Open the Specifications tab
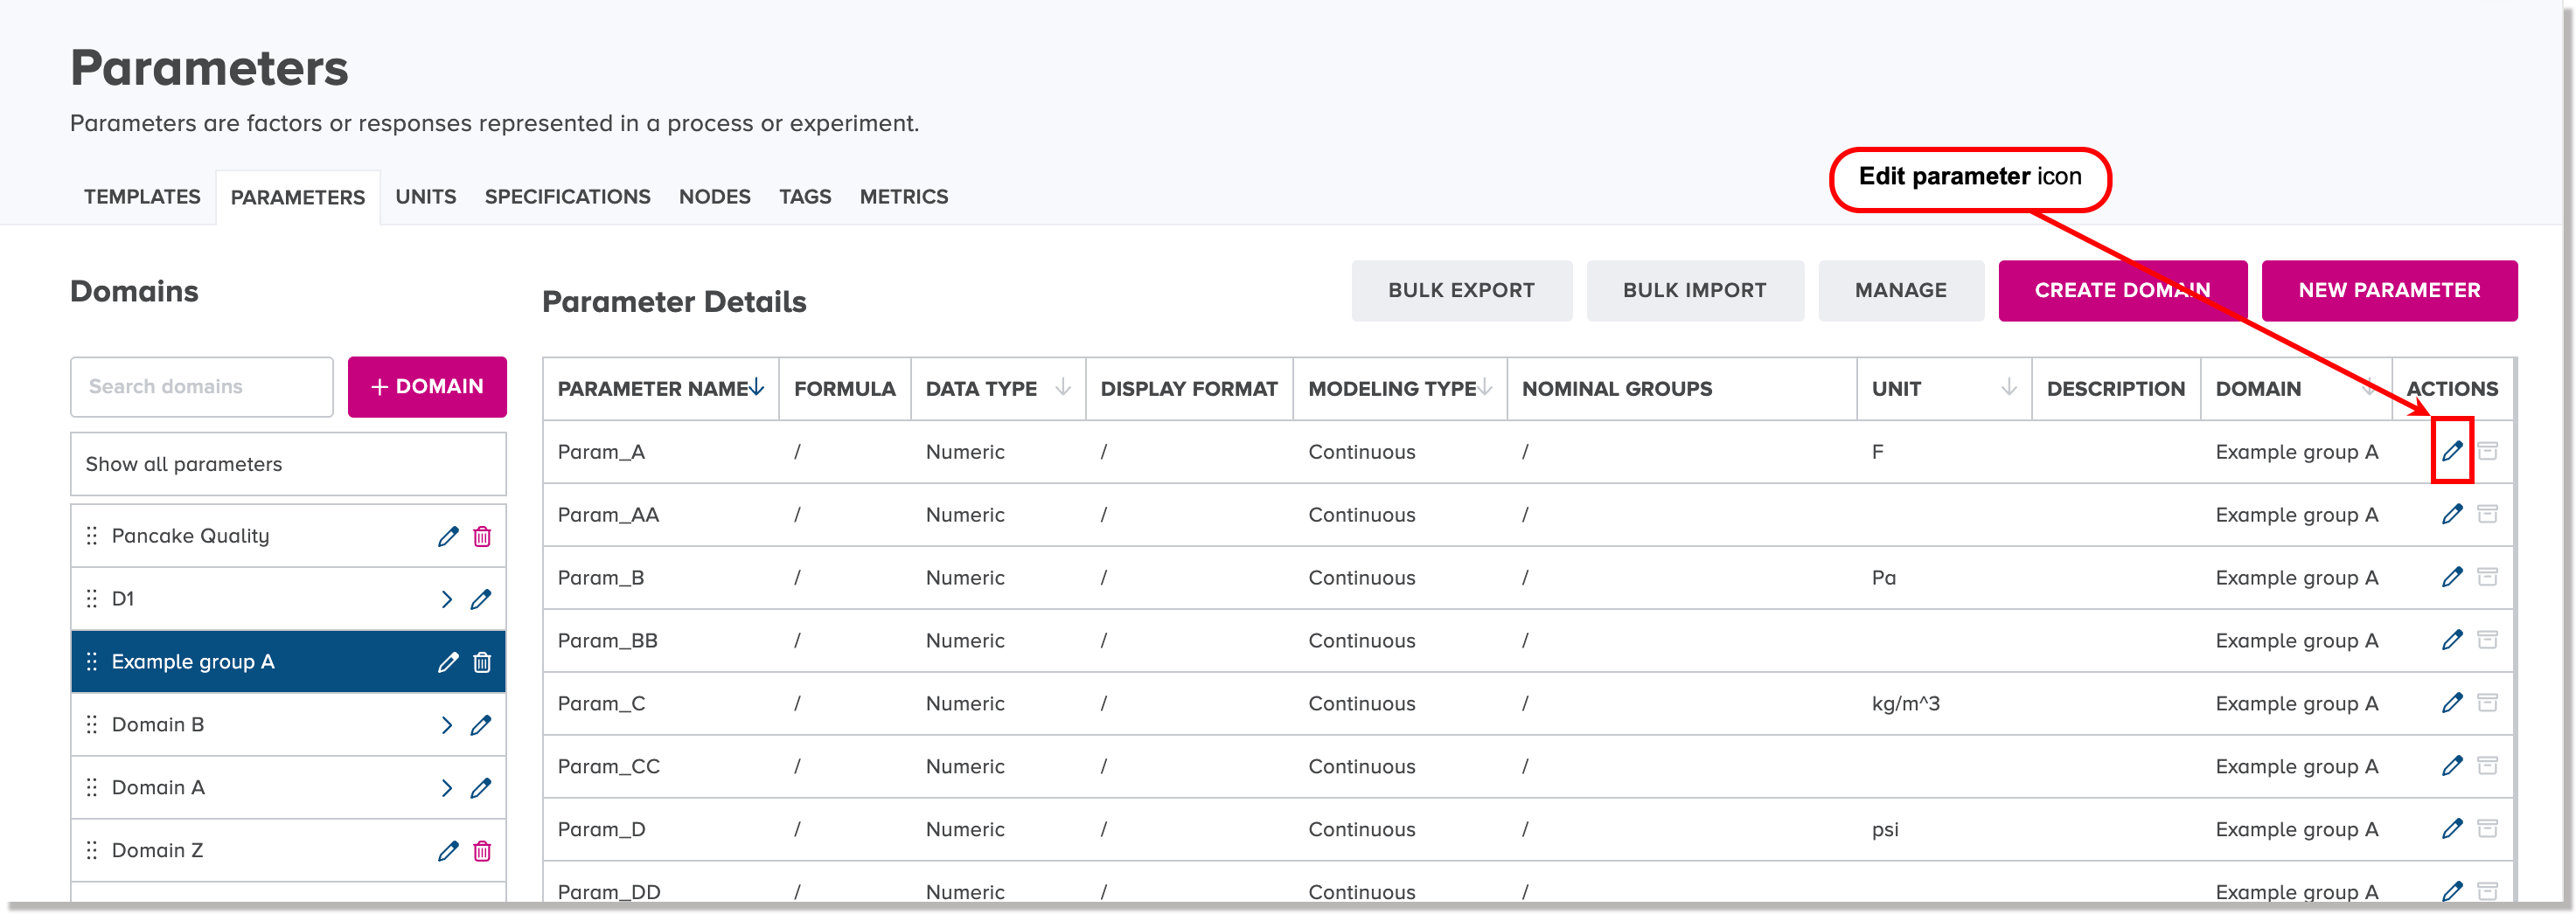This screenshot has width=2576, height=914. [x=567, y=197]
